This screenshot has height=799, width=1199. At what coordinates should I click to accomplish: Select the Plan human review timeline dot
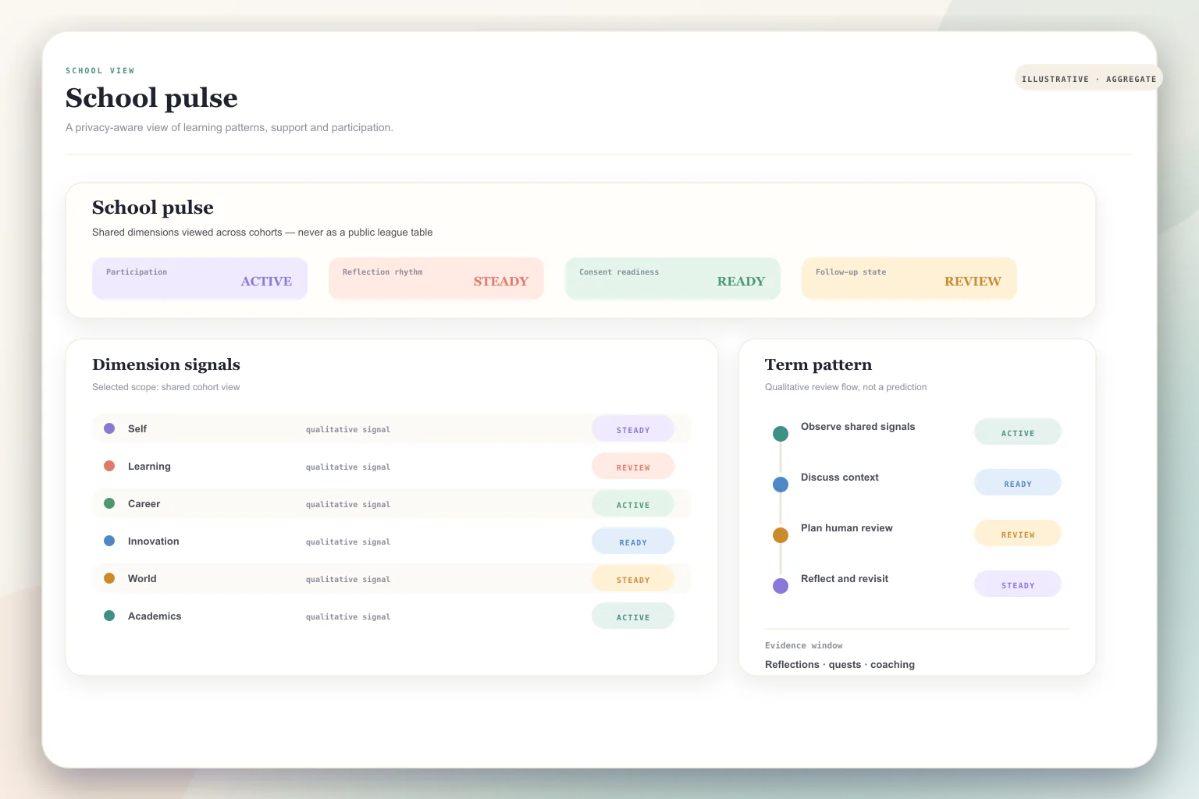[x=781, y=535]
